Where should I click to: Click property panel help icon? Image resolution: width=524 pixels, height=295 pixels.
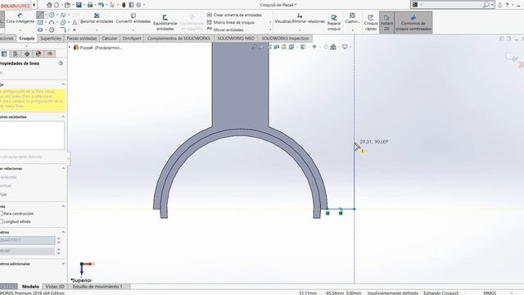pyautogui.click(x=61, y=63)
